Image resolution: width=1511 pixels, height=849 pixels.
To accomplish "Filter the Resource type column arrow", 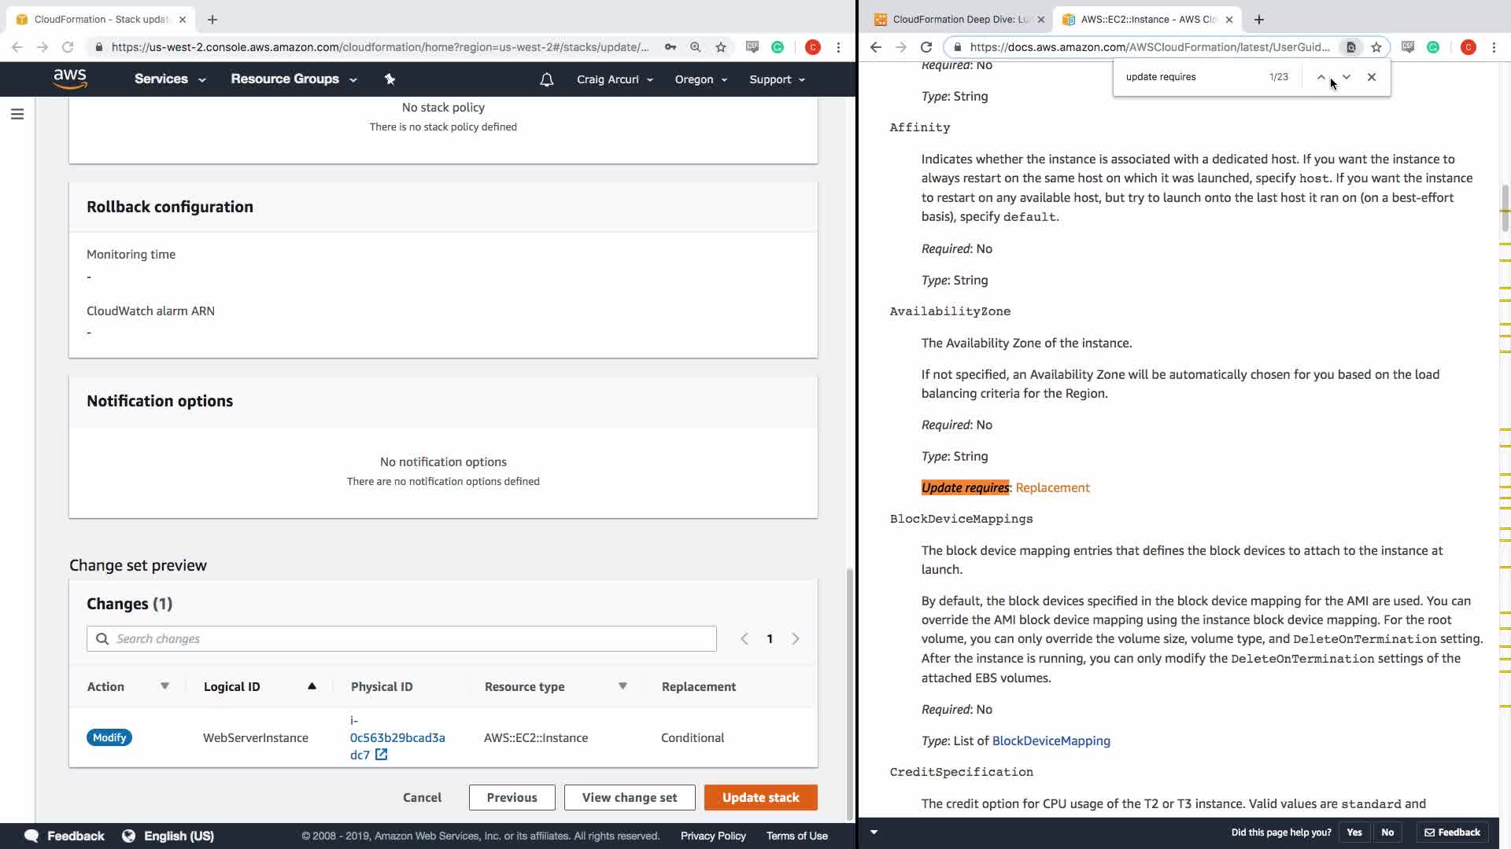I will (623, 686).
